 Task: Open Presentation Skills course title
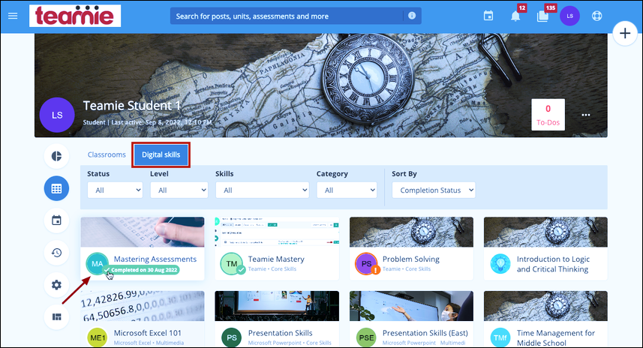click(280, 333)
